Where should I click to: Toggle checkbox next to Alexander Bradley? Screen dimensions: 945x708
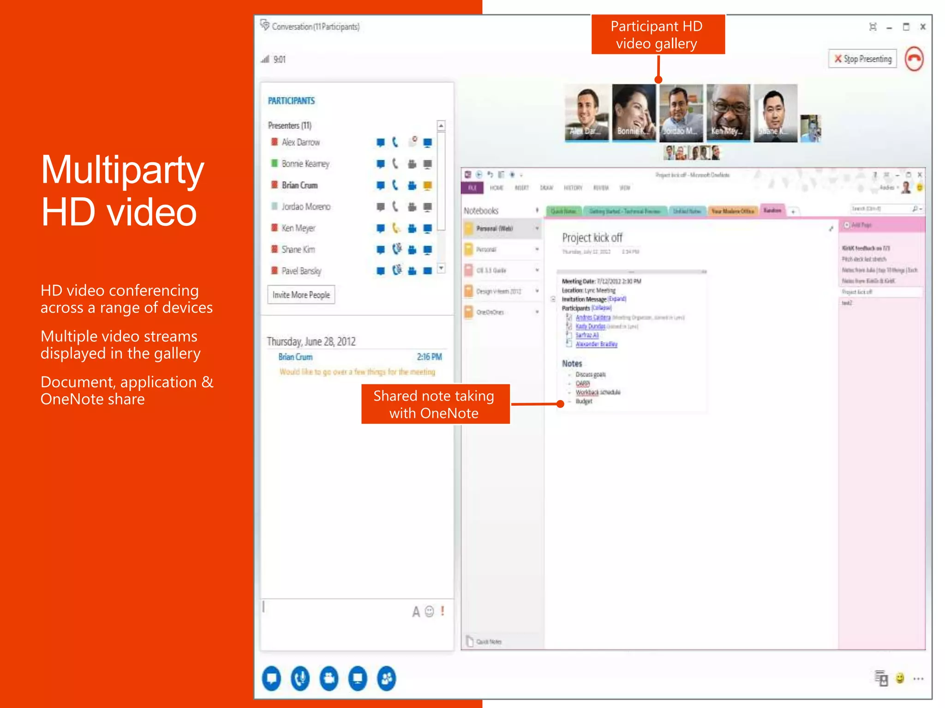(569, 344)
